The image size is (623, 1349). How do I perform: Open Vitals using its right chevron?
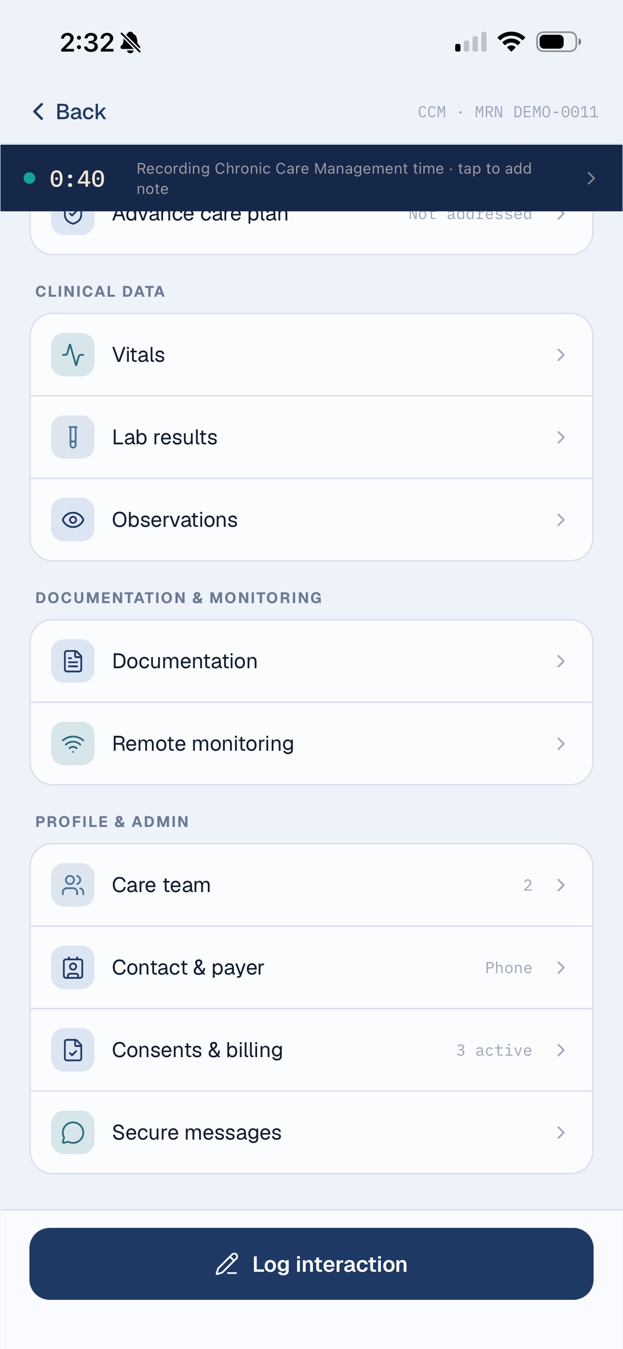(561, 354)
